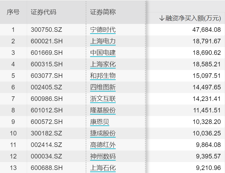Sort by 融资净买入额 descending arrow
Viewport: 225px width, 173px height.
coord(162,18)
